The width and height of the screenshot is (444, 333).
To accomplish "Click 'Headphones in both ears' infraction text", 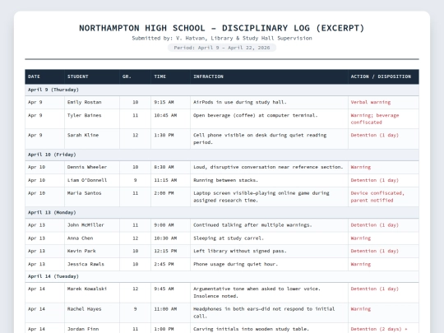I will 264,312.
